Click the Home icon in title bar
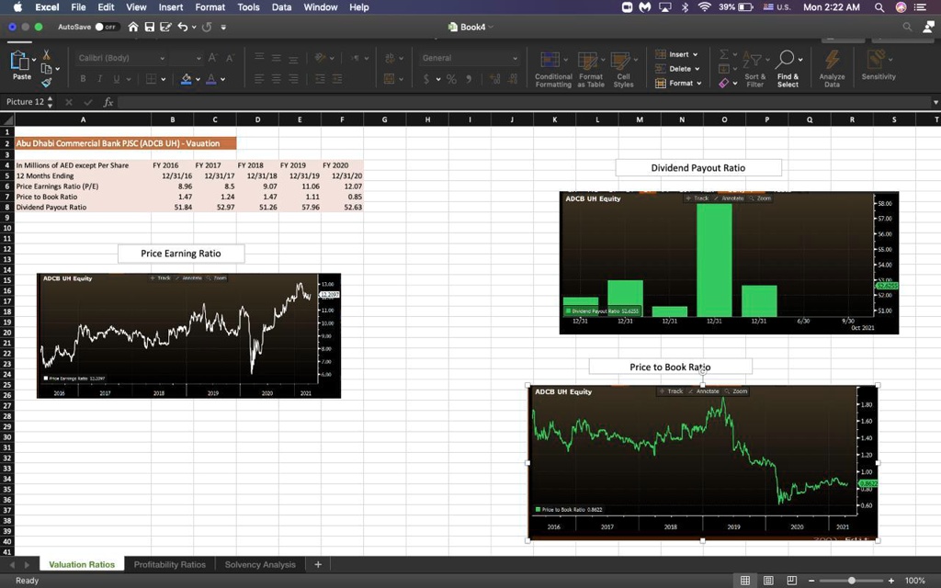941x588 pixels. click(x=133, y=27)
